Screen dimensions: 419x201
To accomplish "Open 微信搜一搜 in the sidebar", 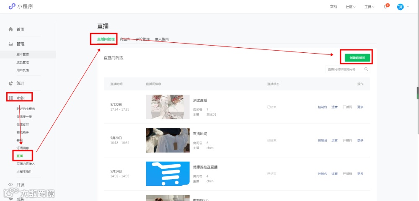I will (x=24, y=117).
